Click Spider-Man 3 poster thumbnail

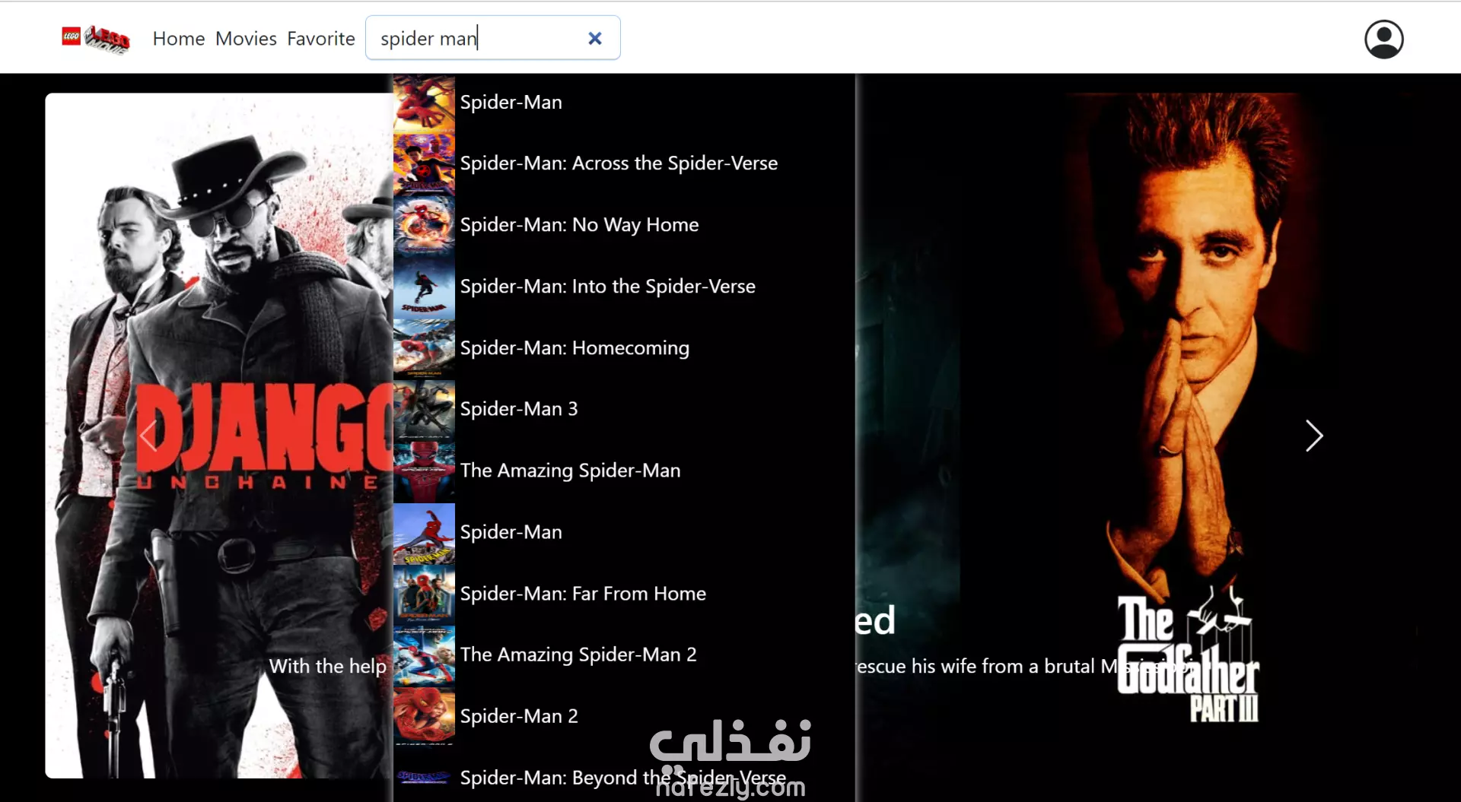point(424,410)
